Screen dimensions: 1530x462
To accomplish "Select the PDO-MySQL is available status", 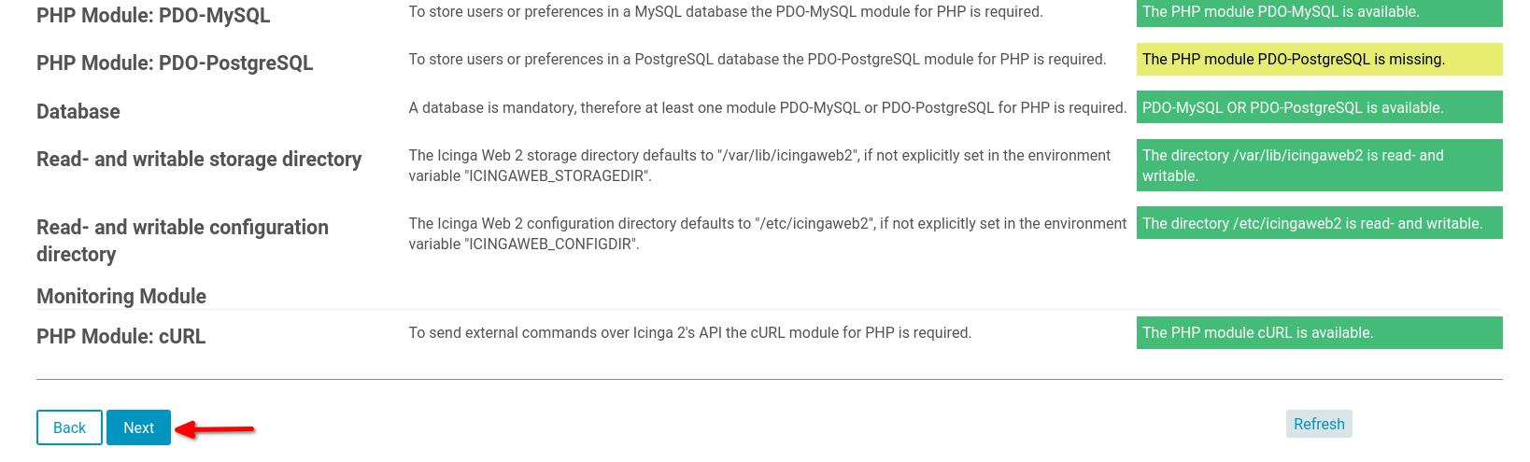I will [1319, 12].
